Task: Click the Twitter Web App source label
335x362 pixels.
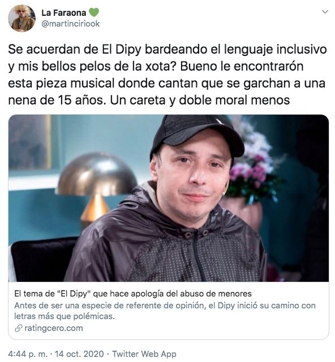Action: click(144, 354)
